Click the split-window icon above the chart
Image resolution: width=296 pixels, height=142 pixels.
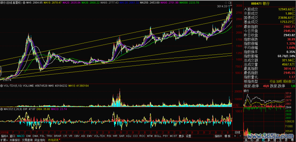[x=230, y=3]
